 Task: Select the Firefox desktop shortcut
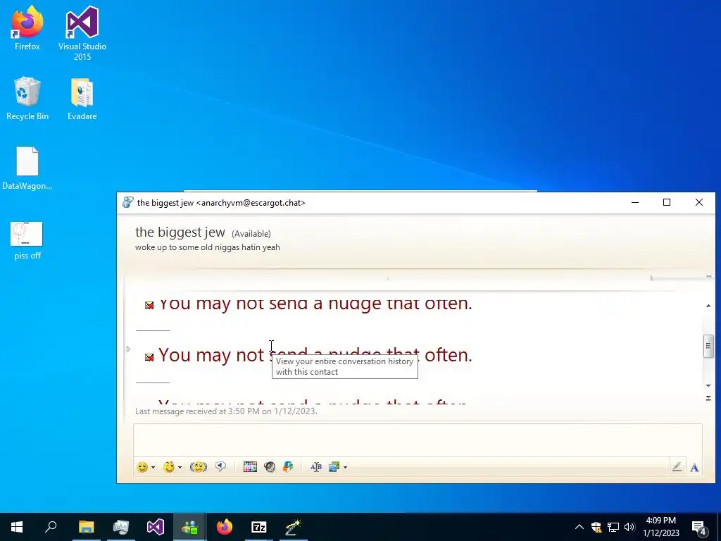click(27, 28)
